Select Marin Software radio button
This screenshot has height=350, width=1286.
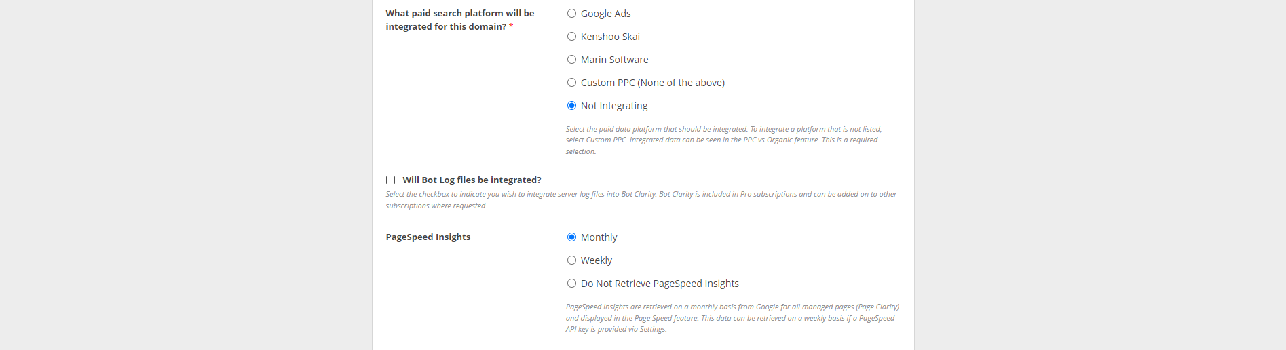coord(571,60)
